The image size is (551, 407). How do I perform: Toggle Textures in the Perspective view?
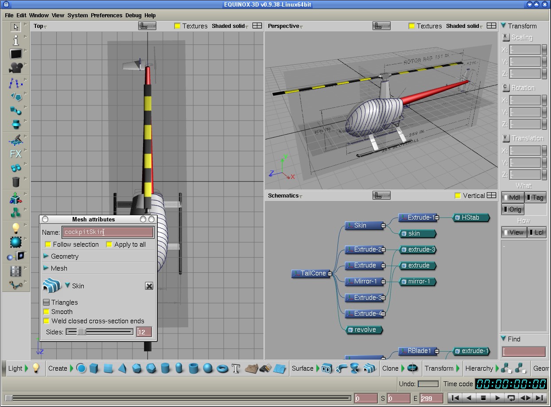coord(411,26)
